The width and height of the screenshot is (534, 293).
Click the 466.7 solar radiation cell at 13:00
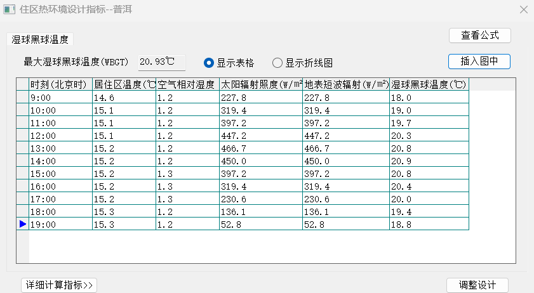pyautogui.click(x=260, y=148)
